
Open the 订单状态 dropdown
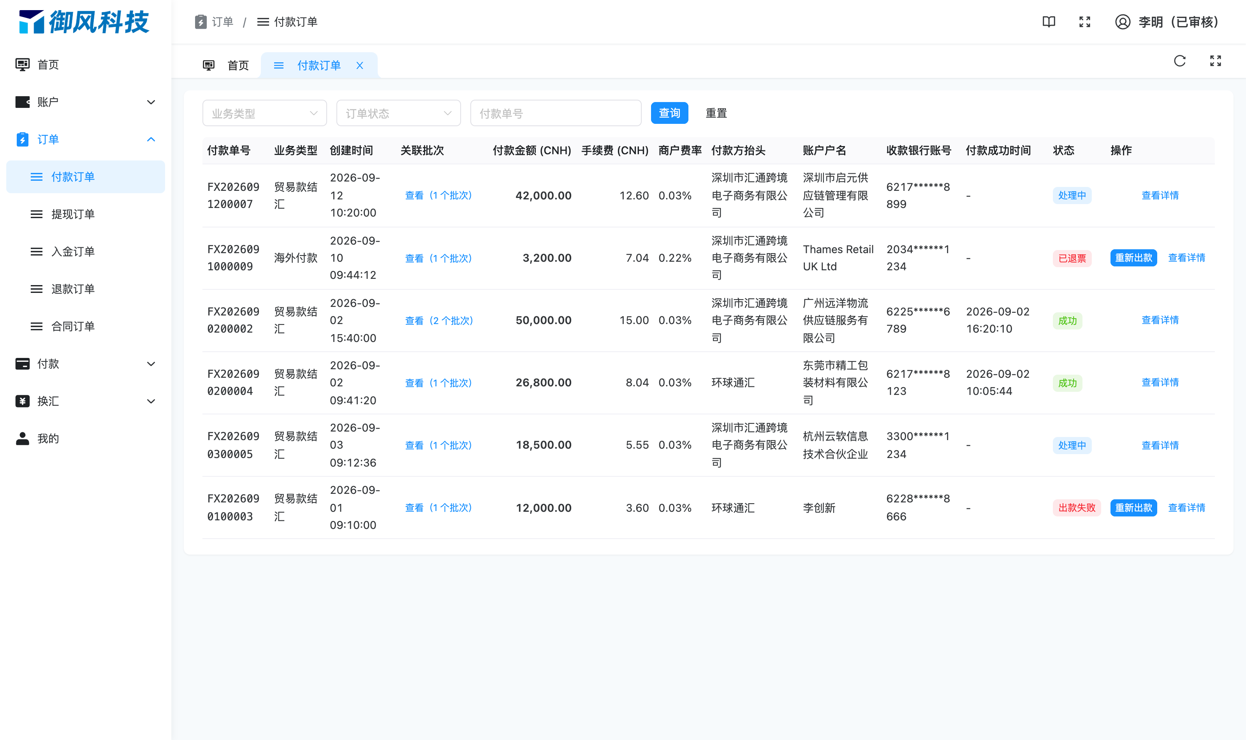pyautogui.click(x=399, y=113)
